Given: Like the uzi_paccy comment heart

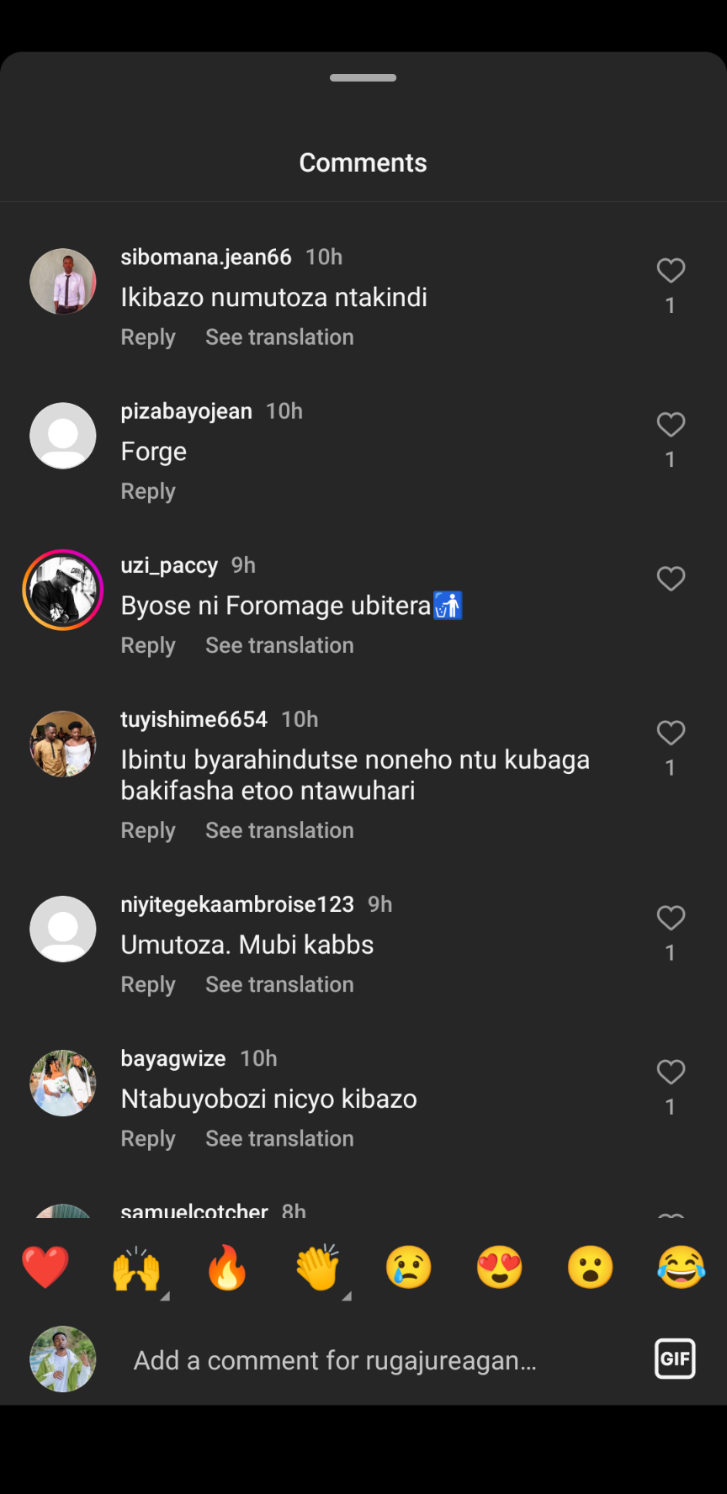Looking at the screenshot, I should coord(671,579).
